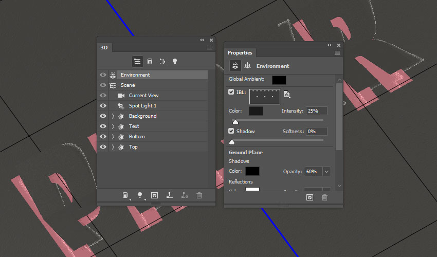Screen dimensions: 437x257
Task: Collapse the 3D panel to icons
Action: click(202, 40)
